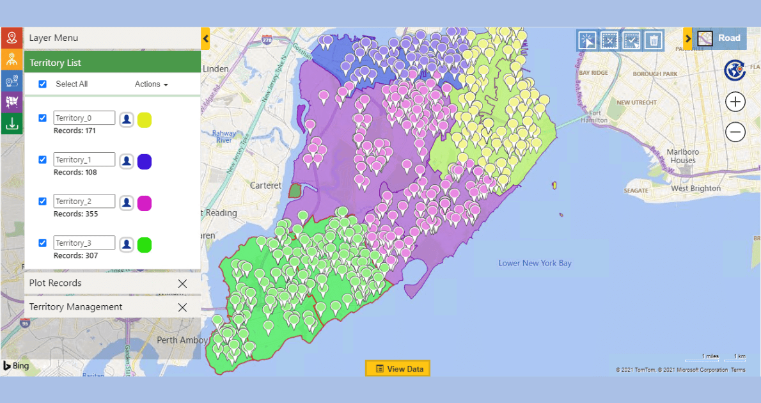Uncheck the Territory_3 checkbox
This screenshot has width=761, height=403.
pos(43,243)
